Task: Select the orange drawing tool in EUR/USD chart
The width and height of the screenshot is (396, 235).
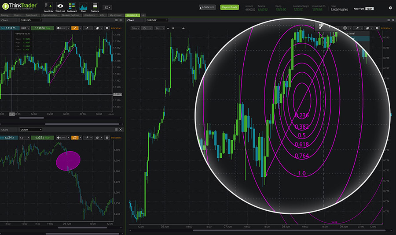Action: coord(75,28)
